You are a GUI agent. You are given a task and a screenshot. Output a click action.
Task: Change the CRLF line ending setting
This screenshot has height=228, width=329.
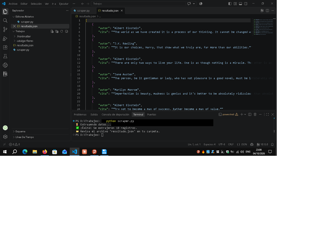(231, 144)
